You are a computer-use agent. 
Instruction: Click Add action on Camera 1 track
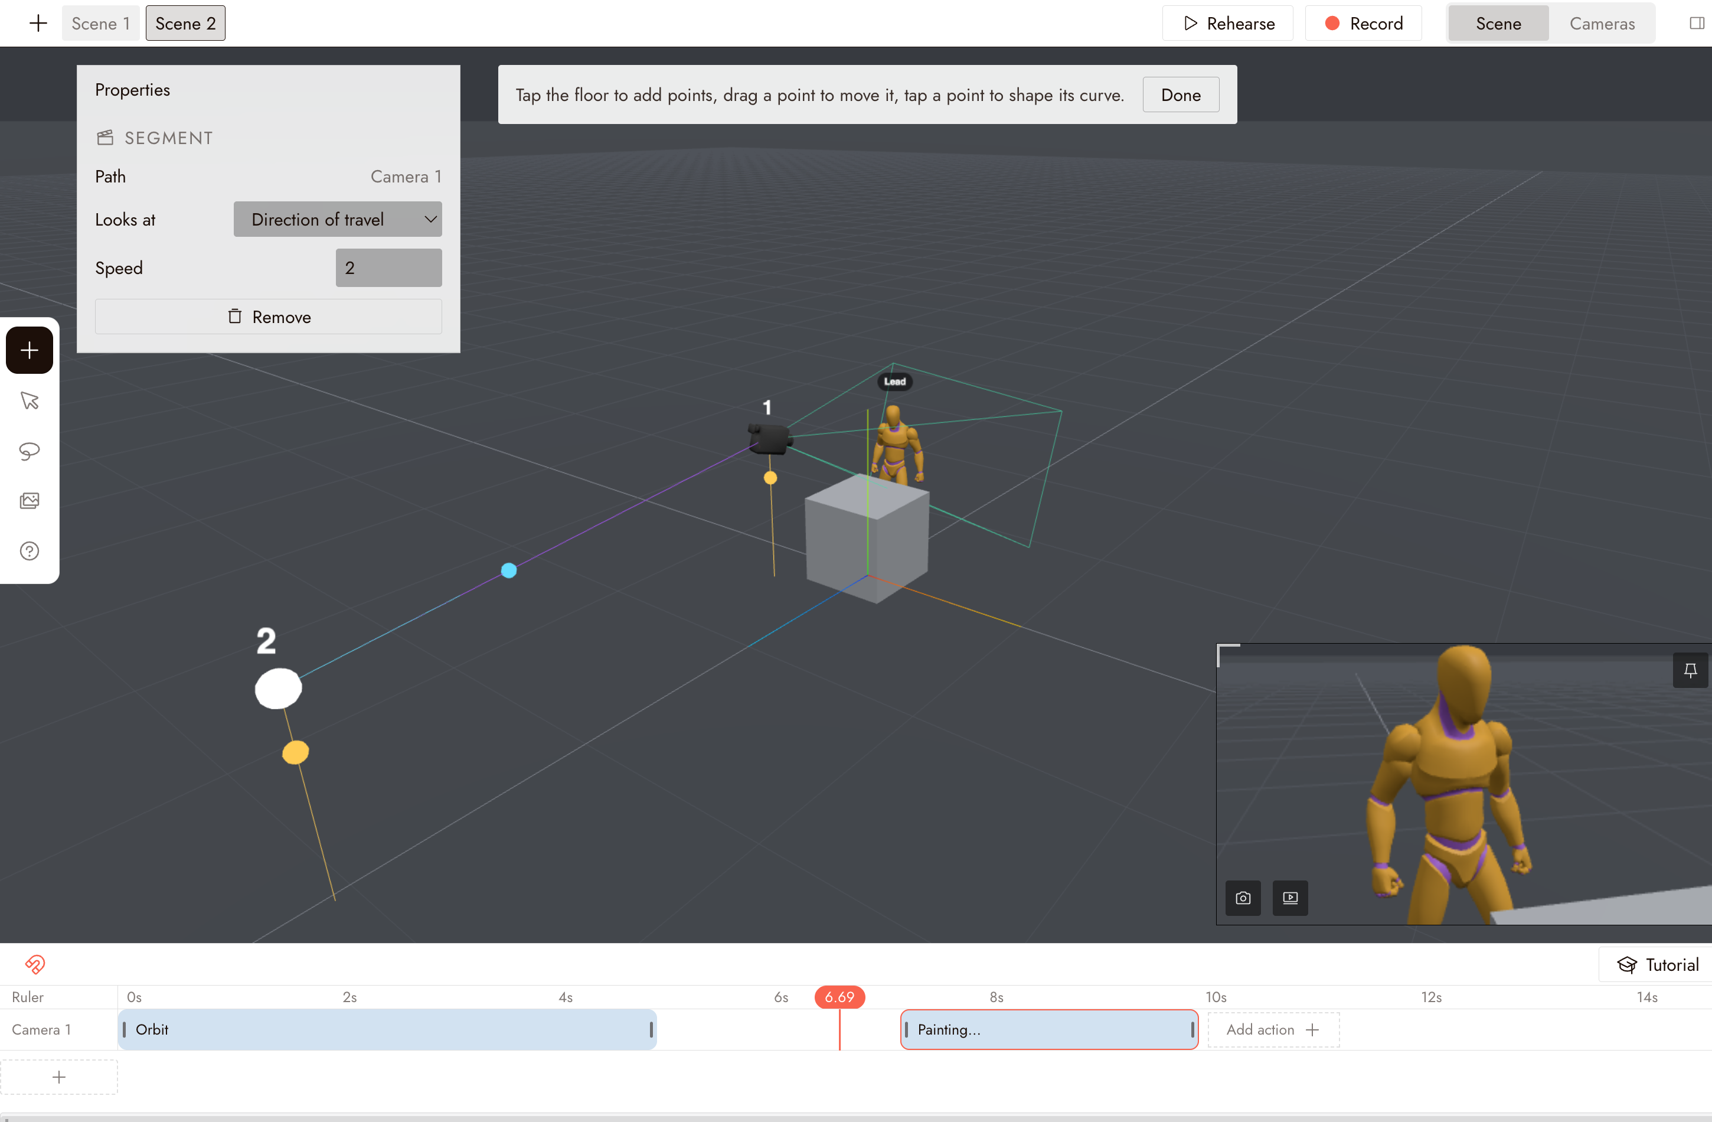click(x=1273, y=1029)
